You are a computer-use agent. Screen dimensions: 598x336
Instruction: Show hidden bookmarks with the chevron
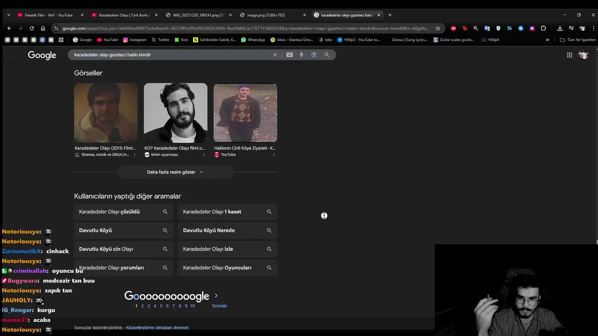[x=548, y=40]
